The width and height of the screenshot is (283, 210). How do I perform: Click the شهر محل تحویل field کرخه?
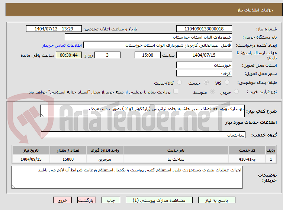click(204, 73)
